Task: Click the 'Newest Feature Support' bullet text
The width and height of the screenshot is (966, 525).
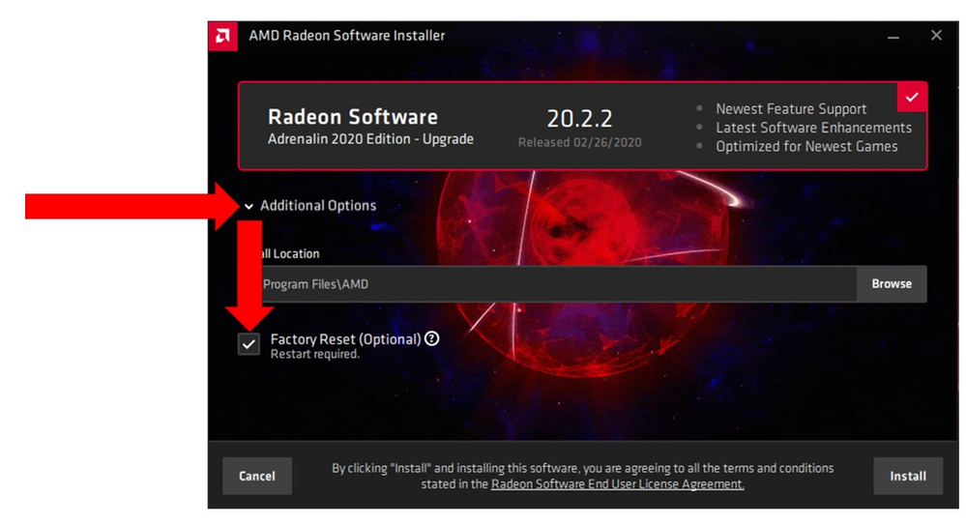Action: [791, 109]
